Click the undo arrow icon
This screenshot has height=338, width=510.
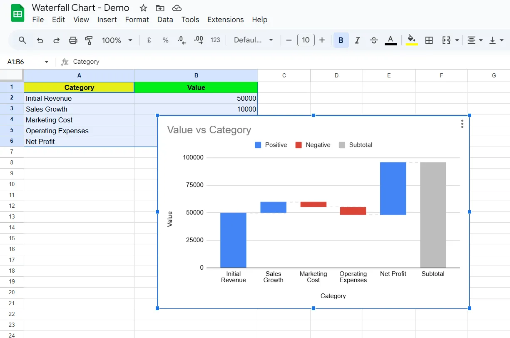point(40,40)
